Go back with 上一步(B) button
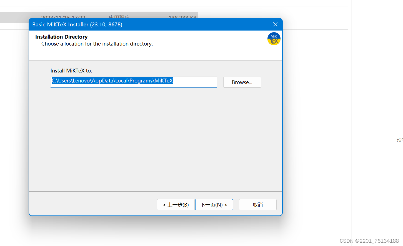Image resolution: width=403 pixels, height=246 pixels. point(176,205)
